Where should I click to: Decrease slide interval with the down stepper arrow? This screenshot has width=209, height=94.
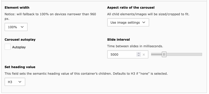click(139, 55)
